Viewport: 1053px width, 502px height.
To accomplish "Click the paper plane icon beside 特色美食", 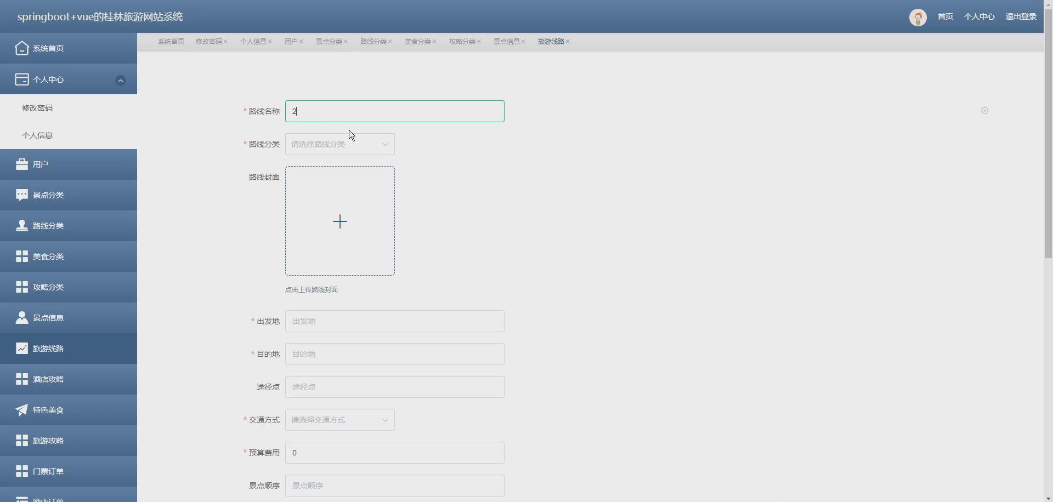I will [x=21, y=410].
